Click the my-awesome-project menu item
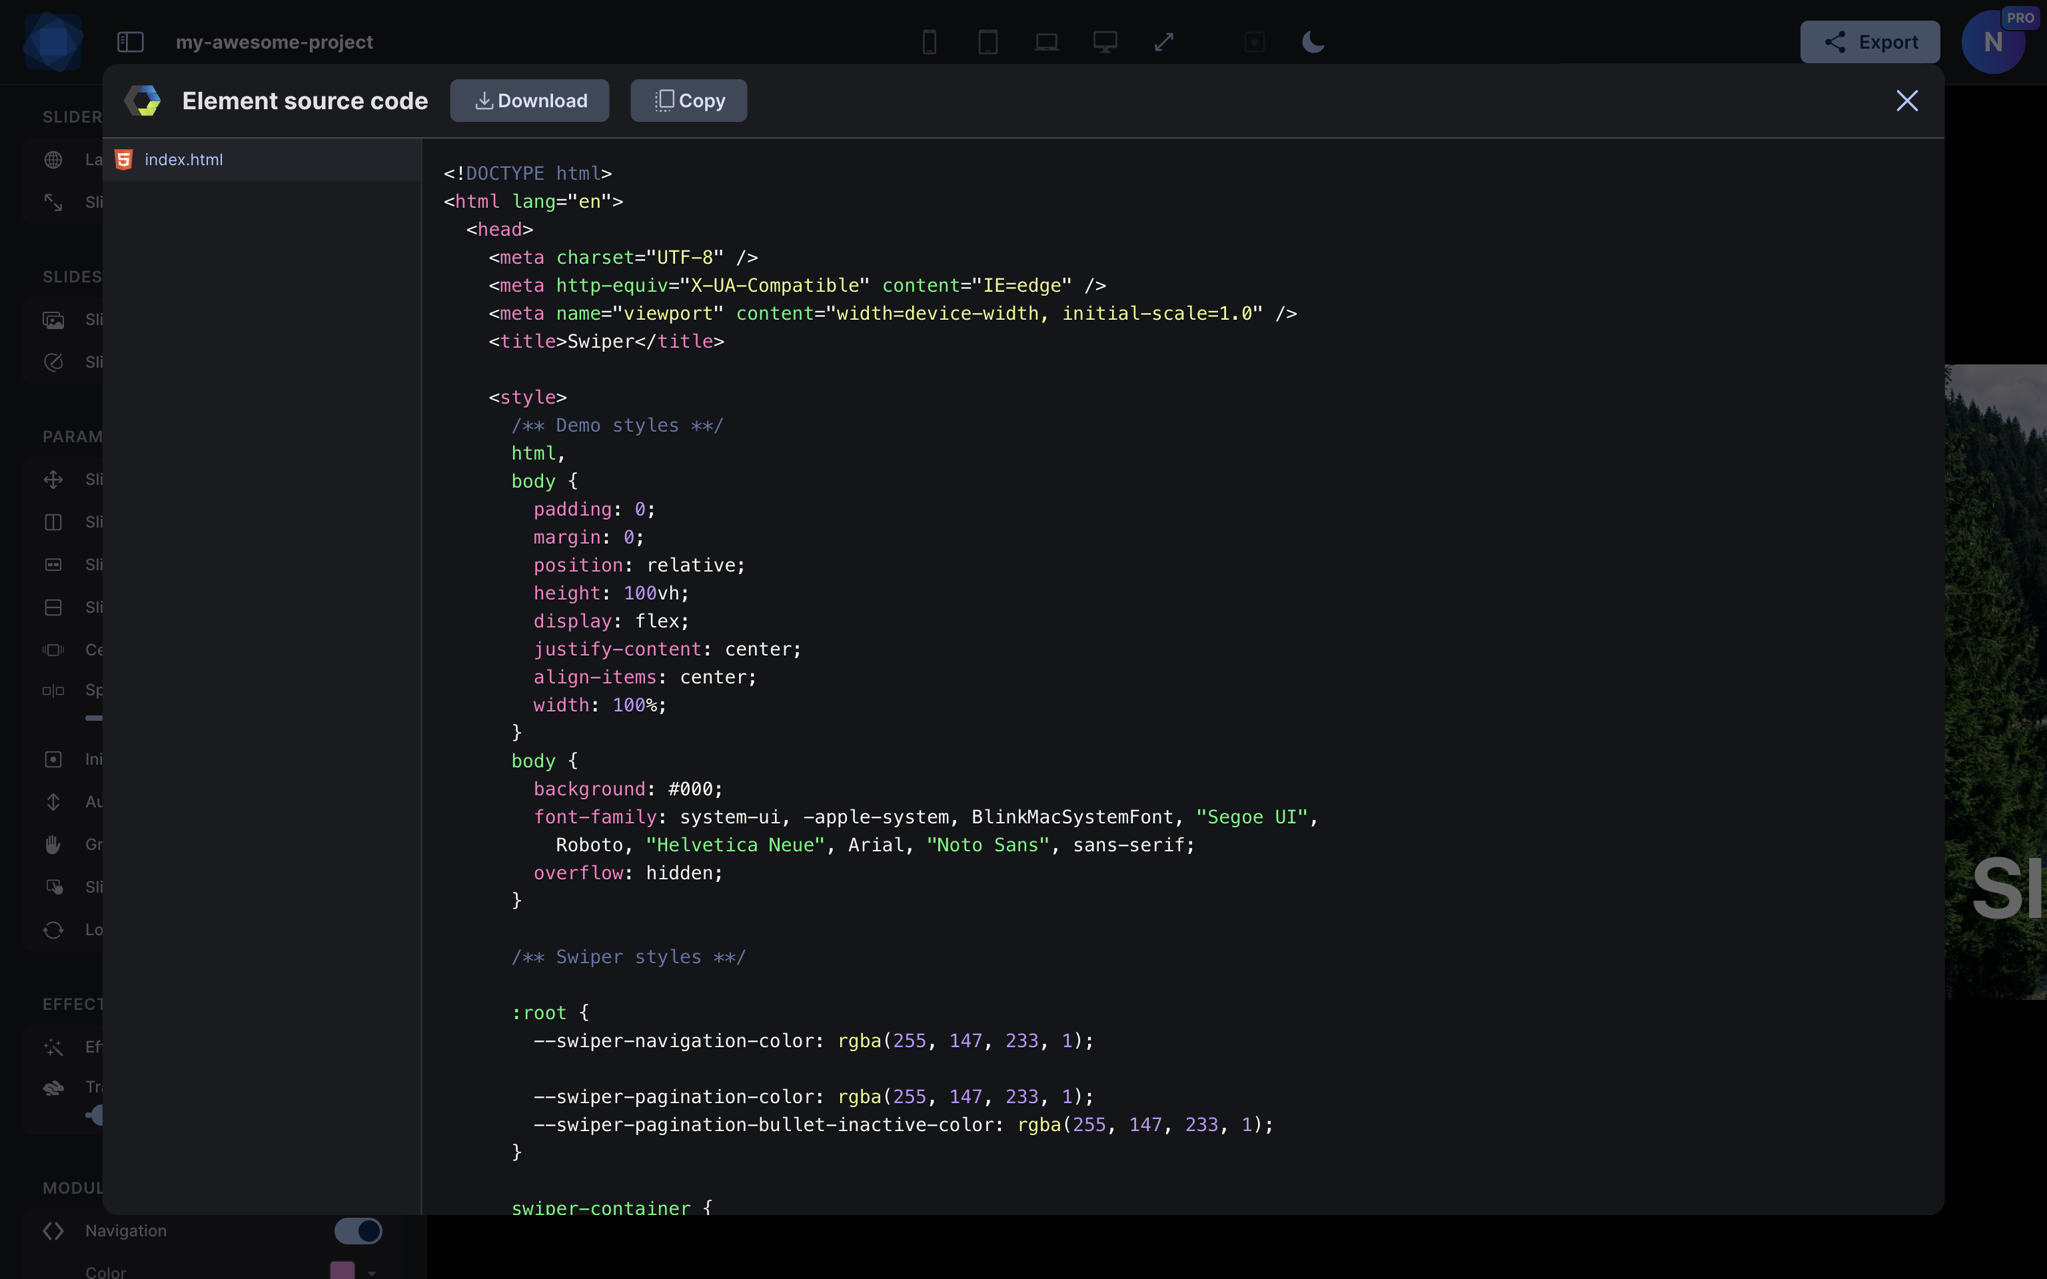Image resolution: width=2047 pixels, height=1279 pixels. 274,41
